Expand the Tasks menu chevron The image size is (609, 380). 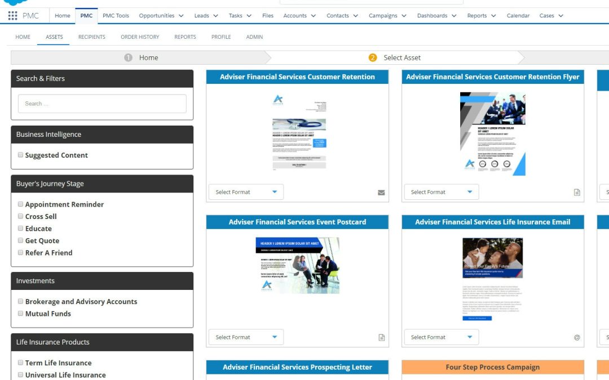tap(249, 16)
